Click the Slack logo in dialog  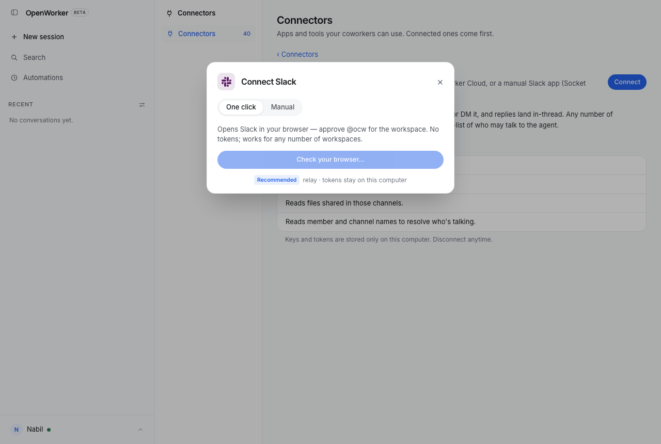tap(226, 82)
